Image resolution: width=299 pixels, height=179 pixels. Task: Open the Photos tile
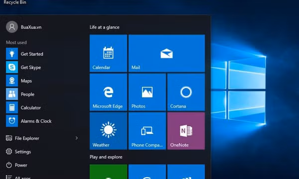pyautogui.click(x=147, y=92)
